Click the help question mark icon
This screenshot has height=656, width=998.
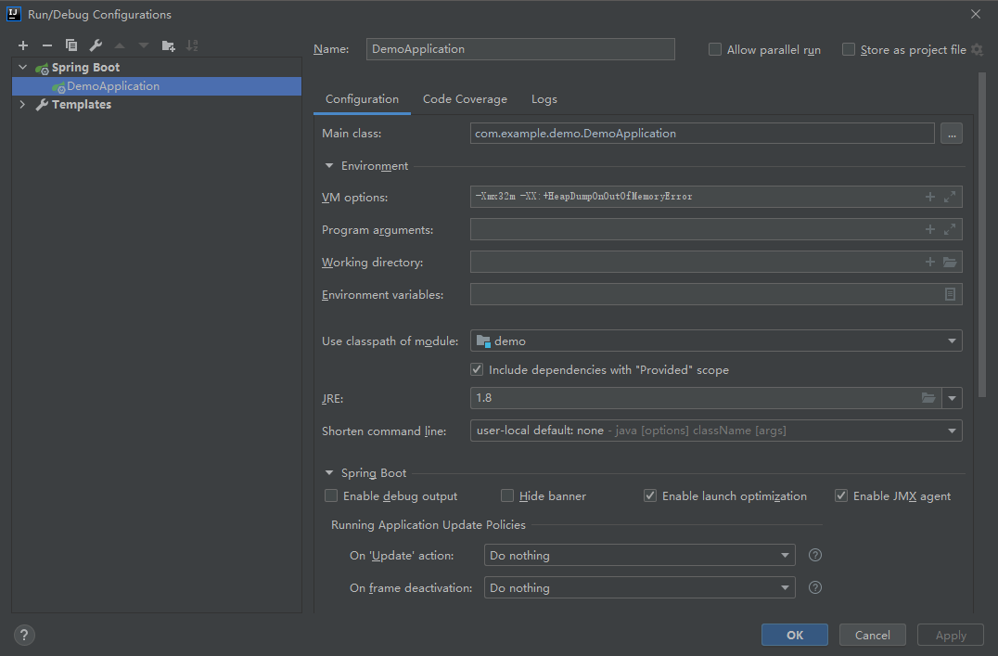coord(25,636)
